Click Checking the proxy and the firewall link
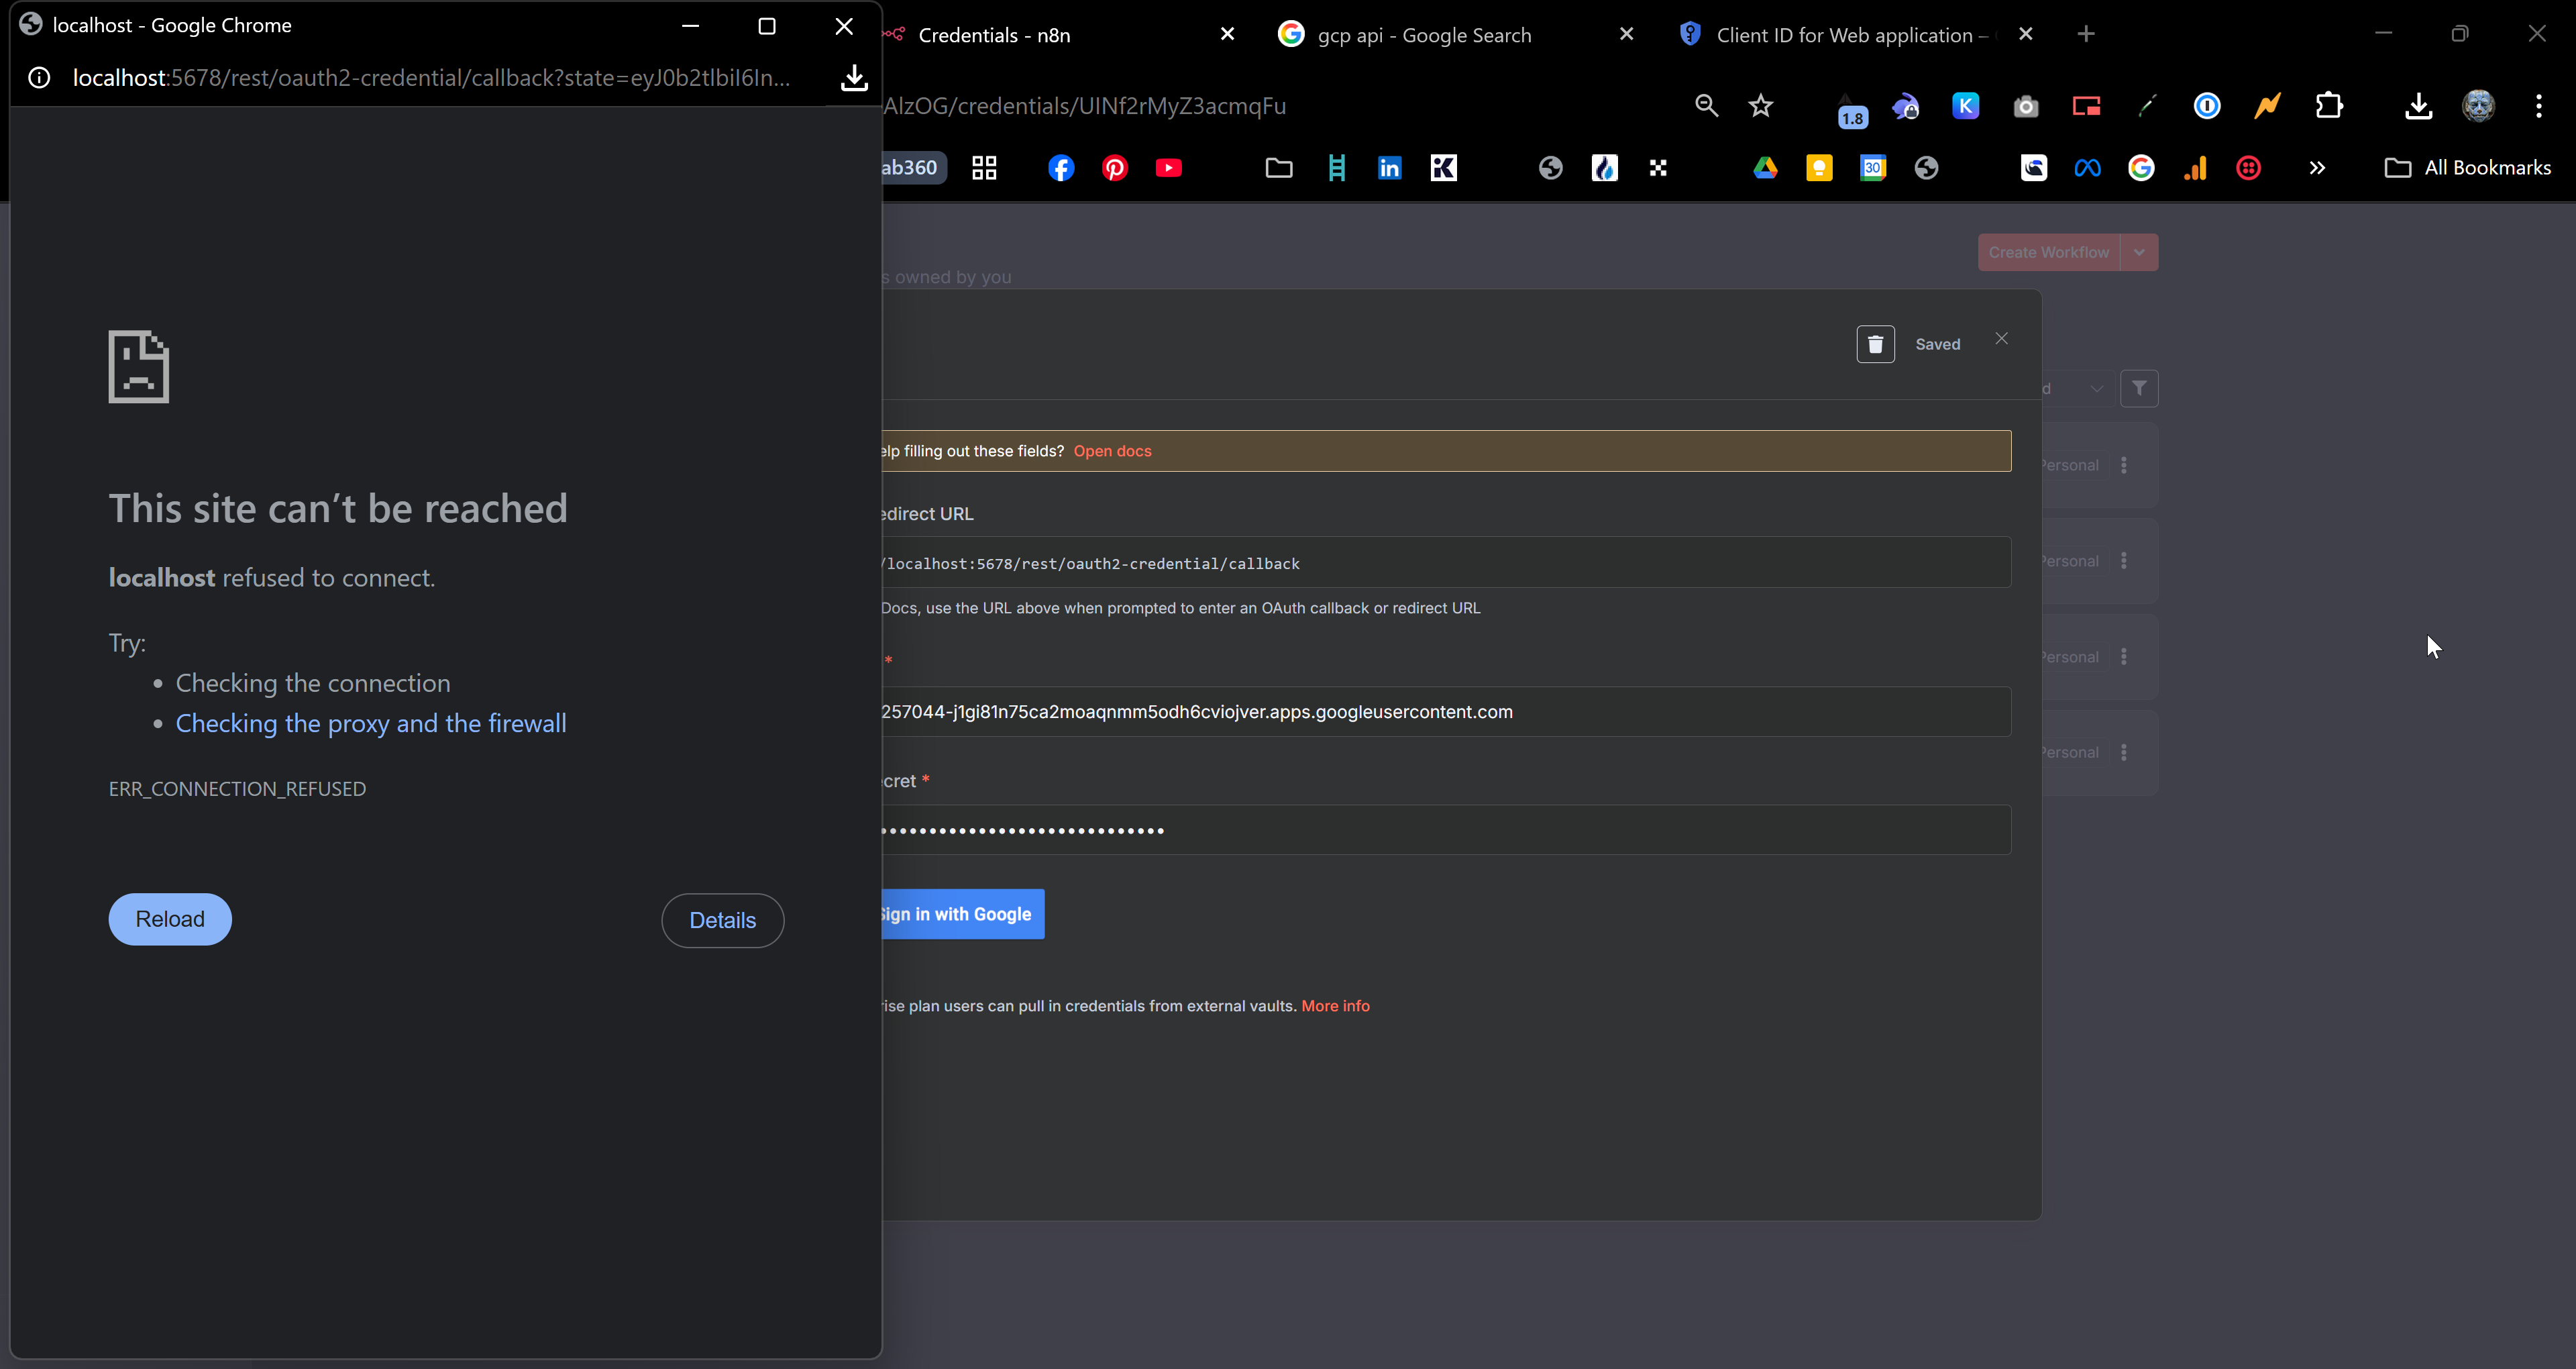Screen dimensions: 2576x1369 coord(371,723)
